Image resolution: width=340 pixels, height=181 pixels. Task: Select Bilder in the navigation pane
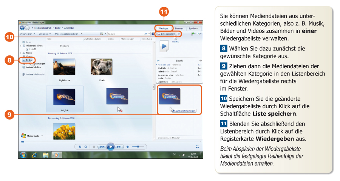click(x=29, y=60)
